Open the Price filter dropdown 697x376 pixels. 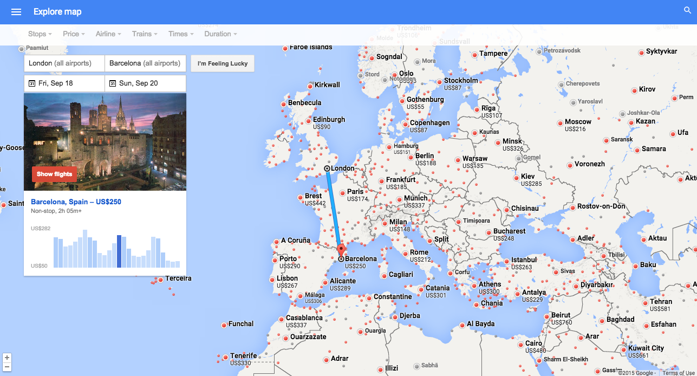point(74,34)
